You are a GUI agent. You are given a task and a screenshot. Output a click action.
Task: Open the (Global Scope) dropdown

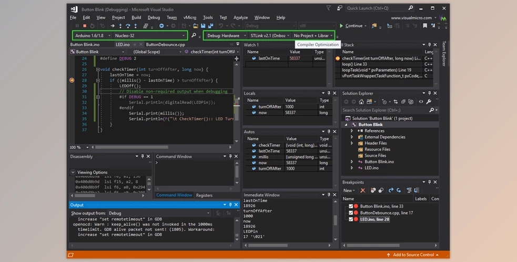tap(155, 52)
